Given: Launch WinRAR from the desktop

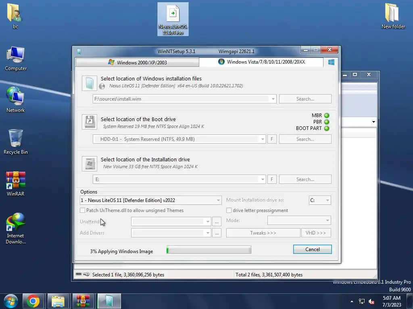Looking at the screenshot, I should [x=16, y=183].
